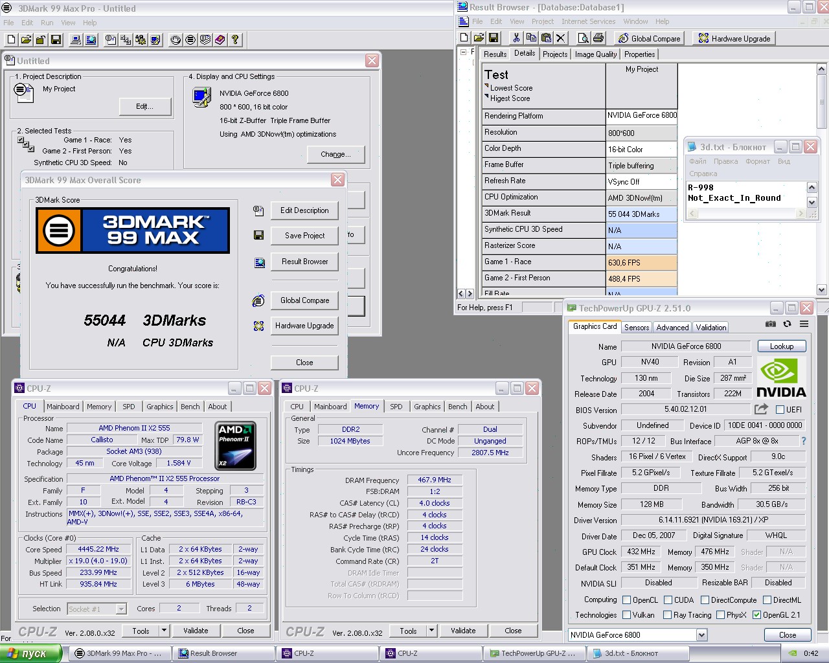Open the NVIDIA GeForce 6800 GPU selector dropdown
This screenshot has height=663, width=829.
coord(701,635)
